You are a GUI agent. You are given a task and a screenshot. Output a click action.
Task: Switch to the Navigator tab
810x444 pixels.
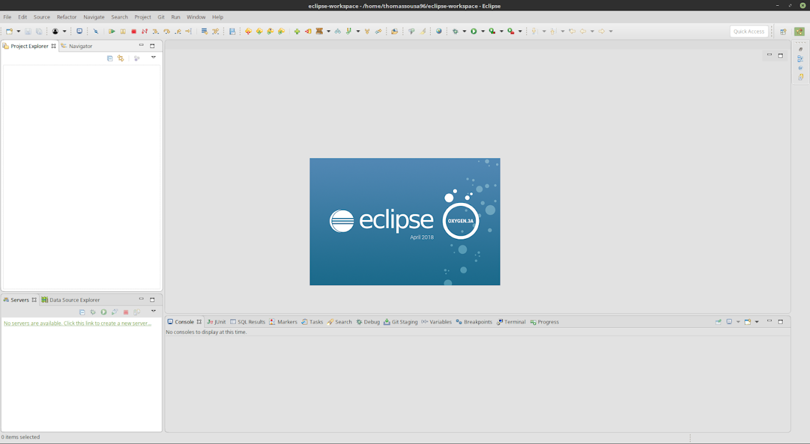(77, 46)
